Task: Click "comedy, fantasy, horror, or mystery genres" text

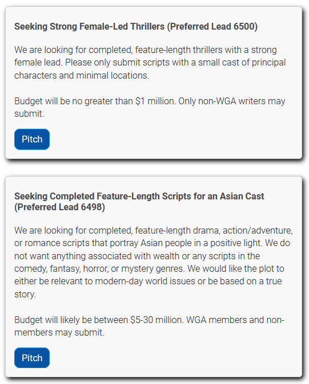Action: [x=99, y=269]
